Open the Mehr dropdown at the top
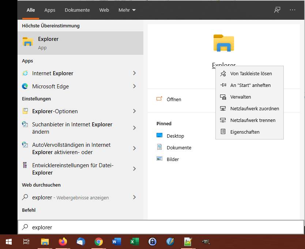305x249 pixels. [127, 10]
